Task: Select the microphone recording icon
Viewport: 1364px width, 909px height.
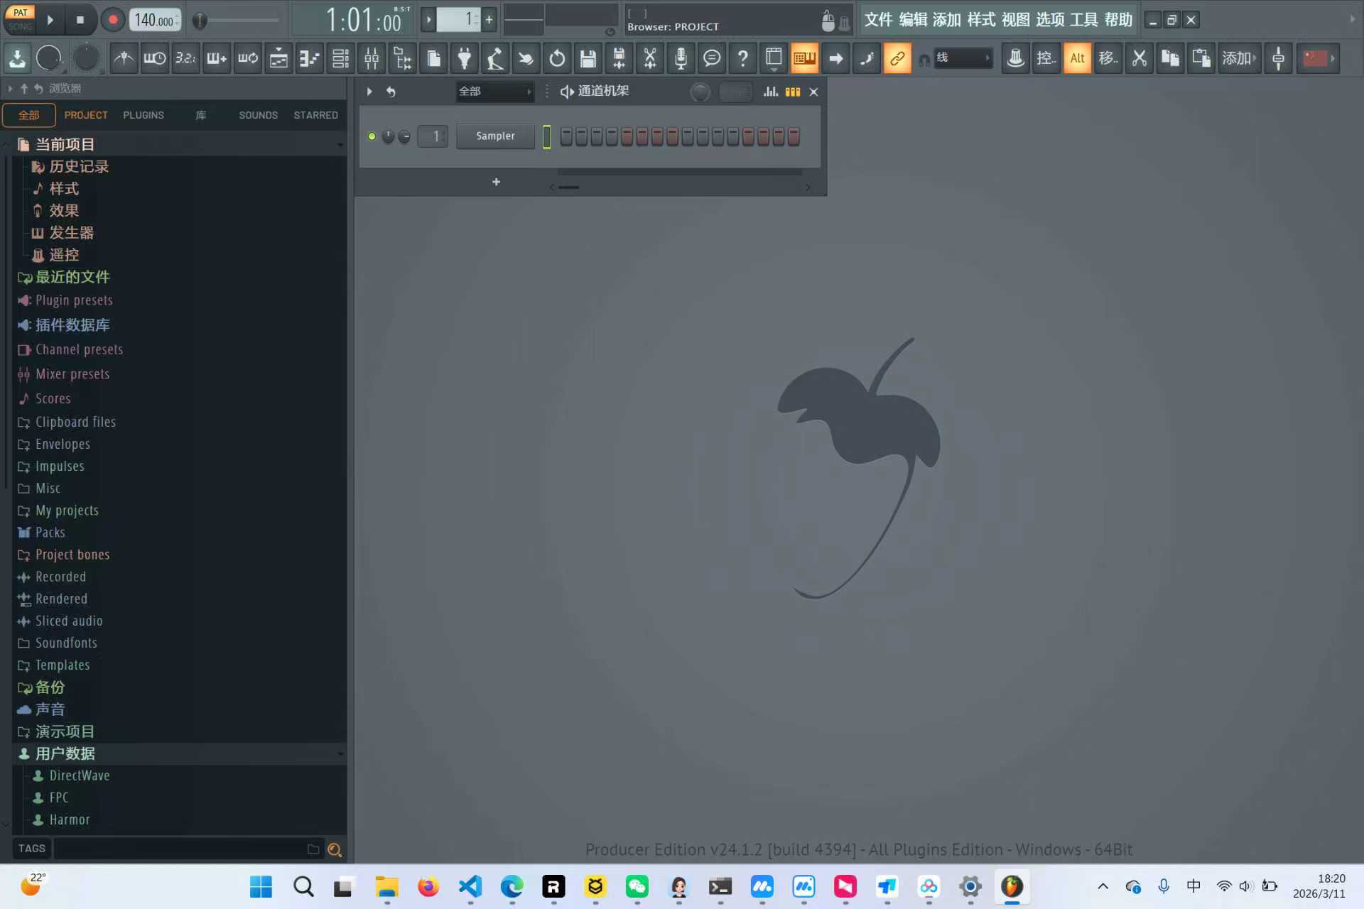Action: coord(681,58)
